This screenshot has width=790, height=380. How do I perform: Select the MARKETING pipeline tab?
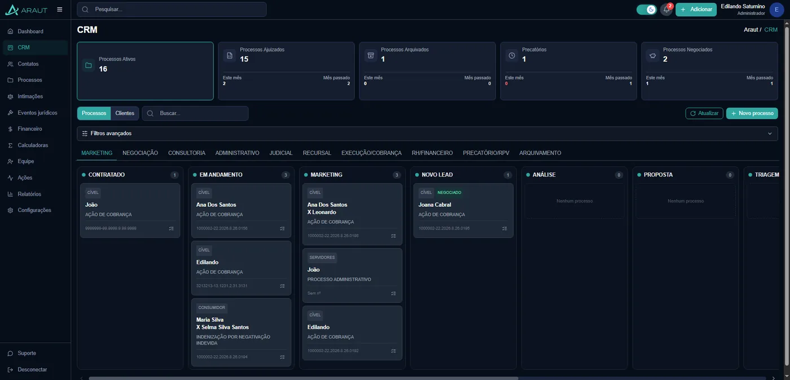click(x=97, y=153)
